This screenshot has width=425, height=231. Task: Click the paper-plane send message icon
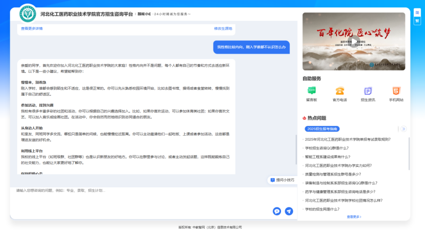[x=289, y=211]
